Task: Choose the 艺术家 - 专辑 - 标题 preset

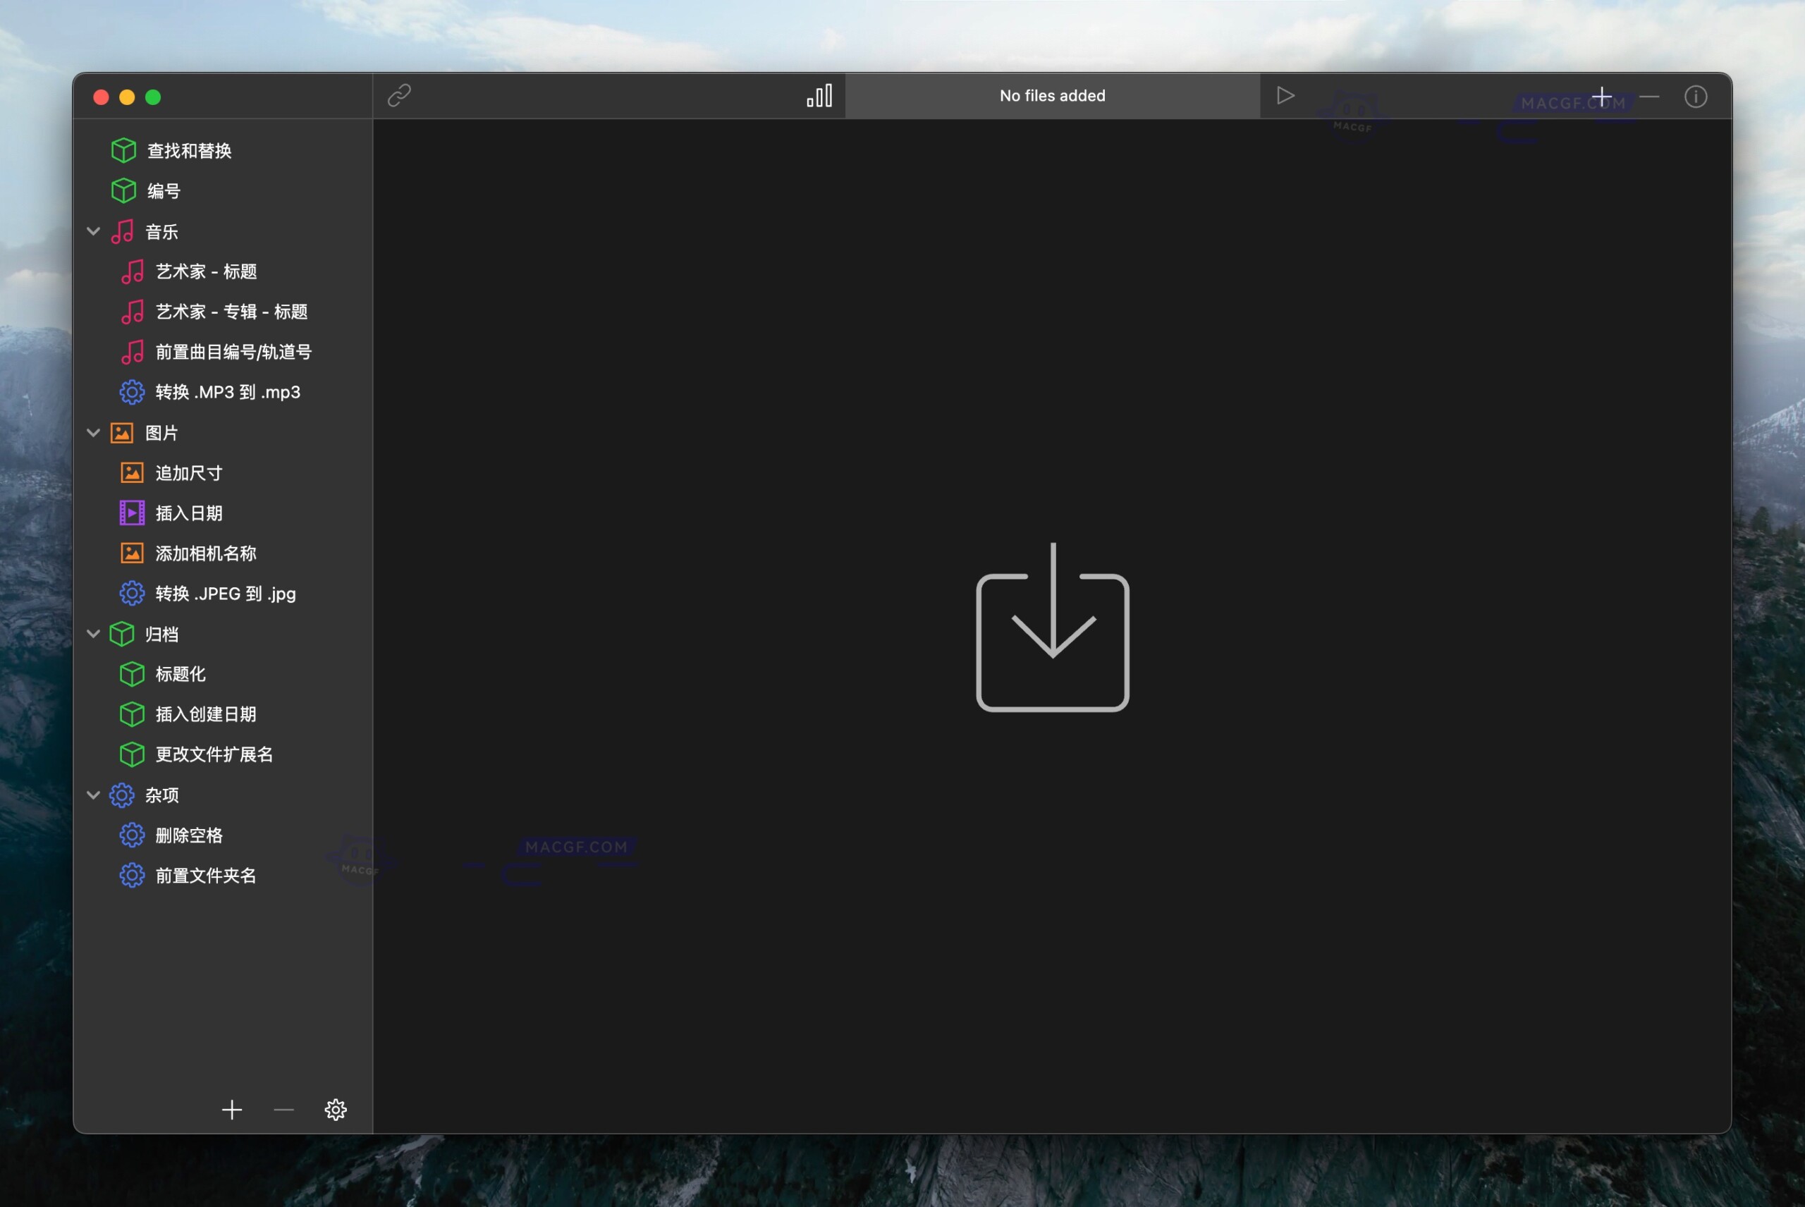Action: [231, 312]
